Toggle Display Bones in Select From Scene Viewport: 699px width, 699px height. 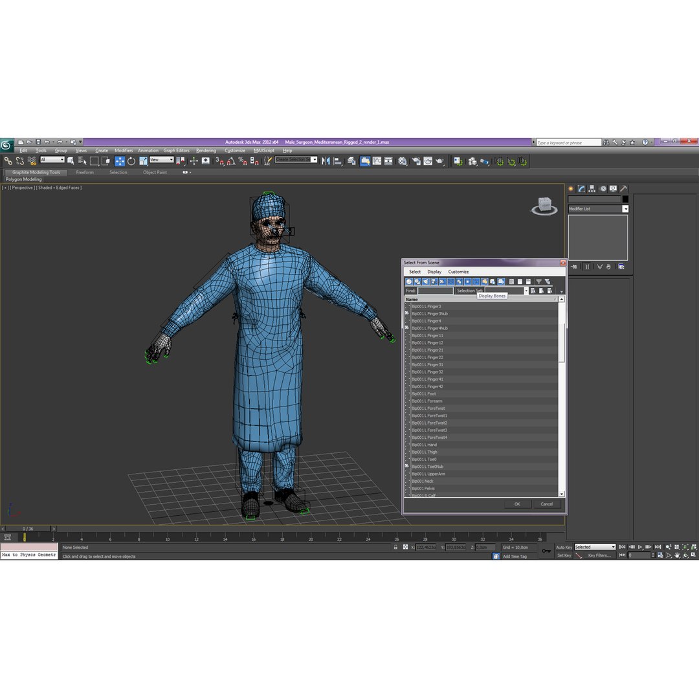click(x=476, y=282)
